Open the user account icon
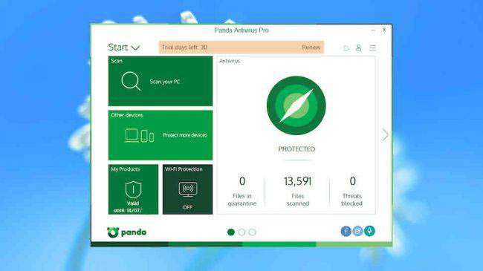The width and height of the screenshot is (483, 271). [359, 48]
